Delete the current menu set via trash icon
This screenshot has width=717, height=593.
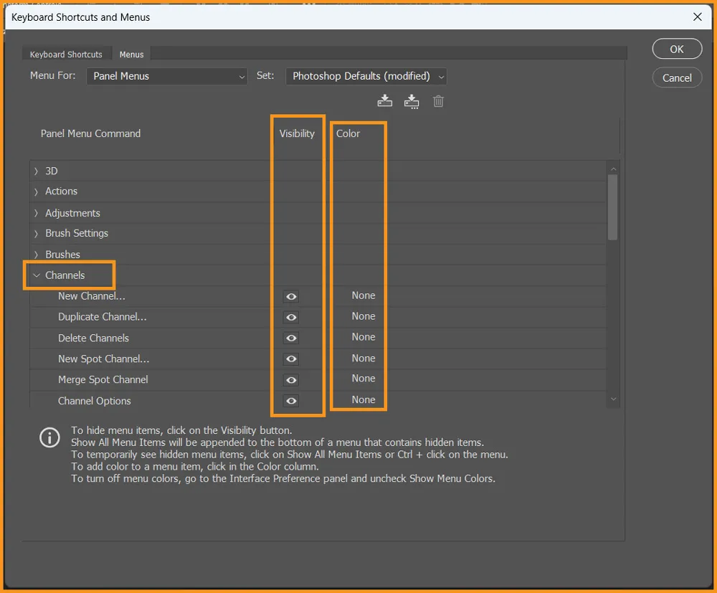[x=438, y=101]
